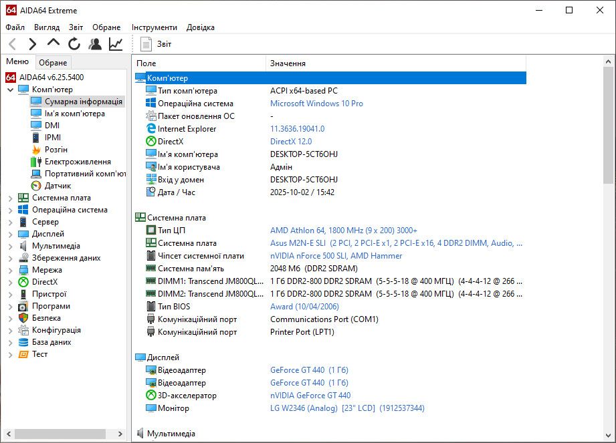616x443 pixels.
Task: Expand the Тест tree node
Action: click(11, 355)
